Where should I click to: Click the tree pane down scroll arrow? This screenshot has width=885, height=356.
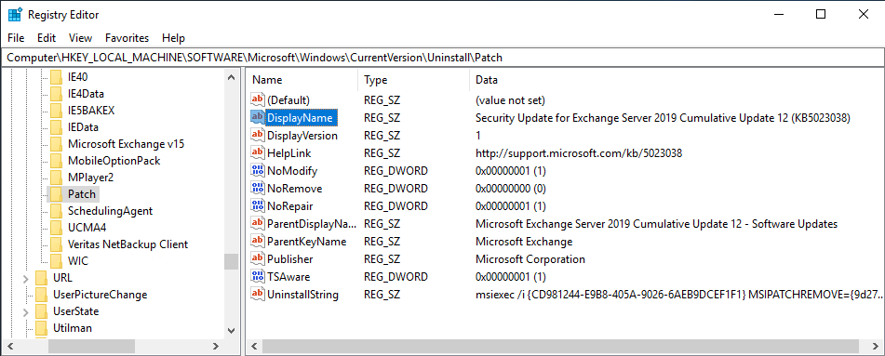[231, 331]
